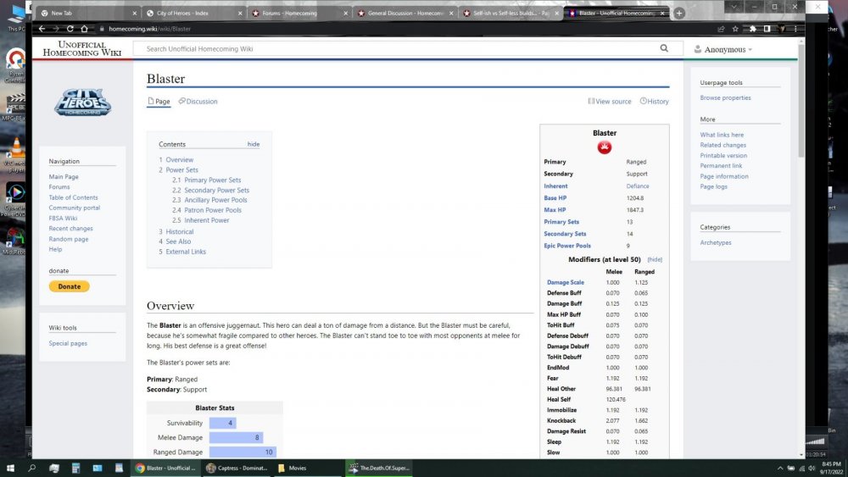Reload the page with the browser refresh icon
This screenshot has height=477, width=848.
tap(70, 28)
